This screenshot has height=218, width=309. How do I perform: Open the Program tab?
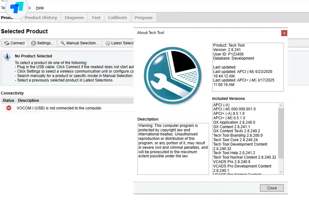(143, 17)
